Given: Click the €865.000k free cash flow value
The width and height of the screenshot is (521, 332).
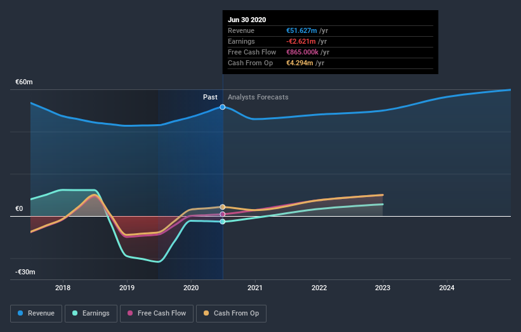Looking at the screenshot, I should click(302, 52).
